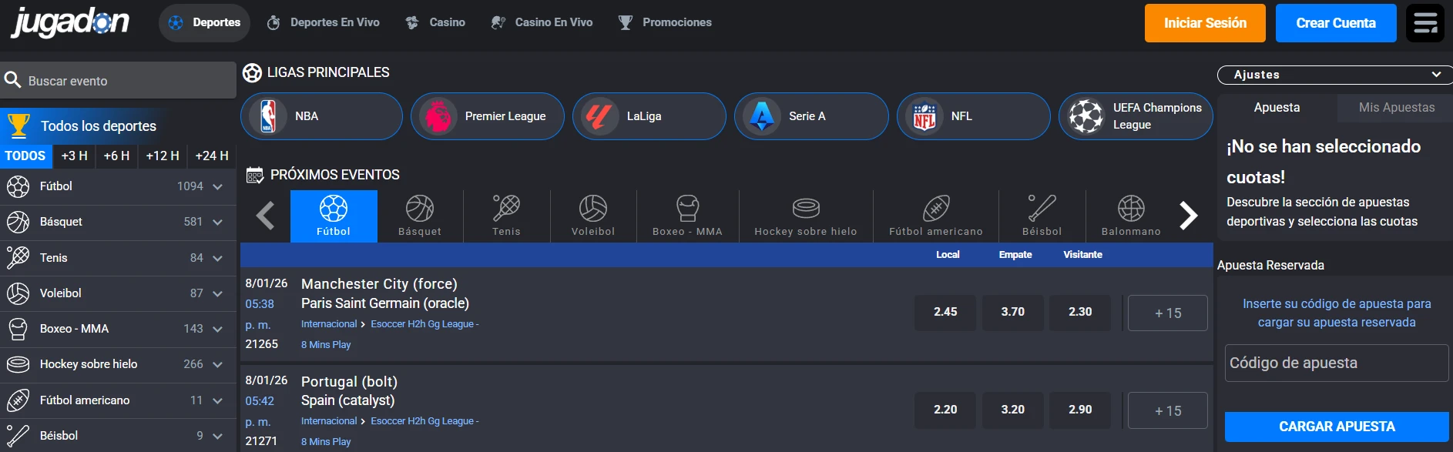The image size is (1453, 452).
Task: Expand the Fútbol entry in the sidebar
Action: point(216,186)
